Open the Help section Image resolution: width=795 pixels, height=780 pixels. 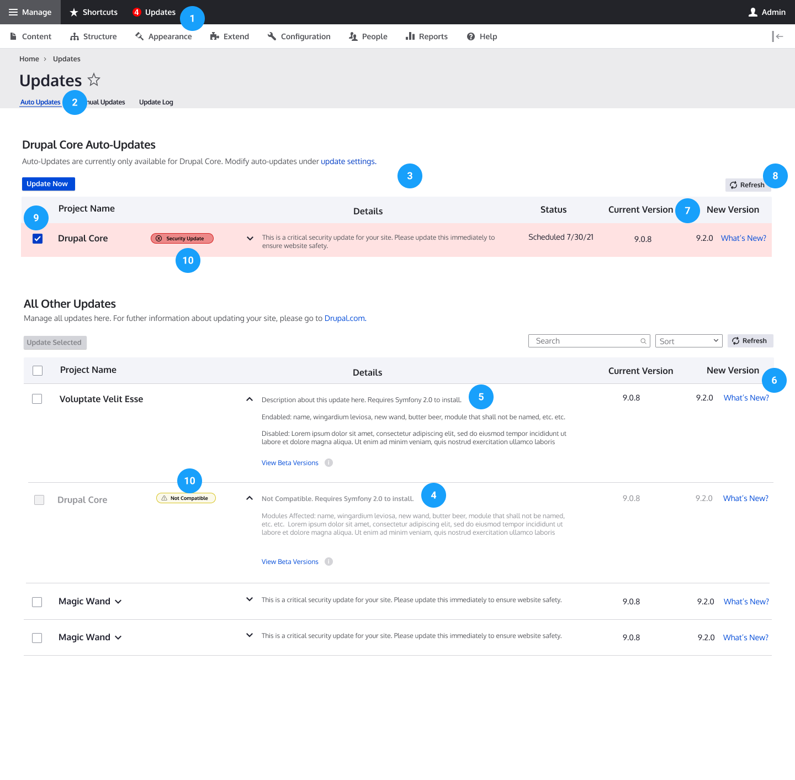click(x=482, y=36)
